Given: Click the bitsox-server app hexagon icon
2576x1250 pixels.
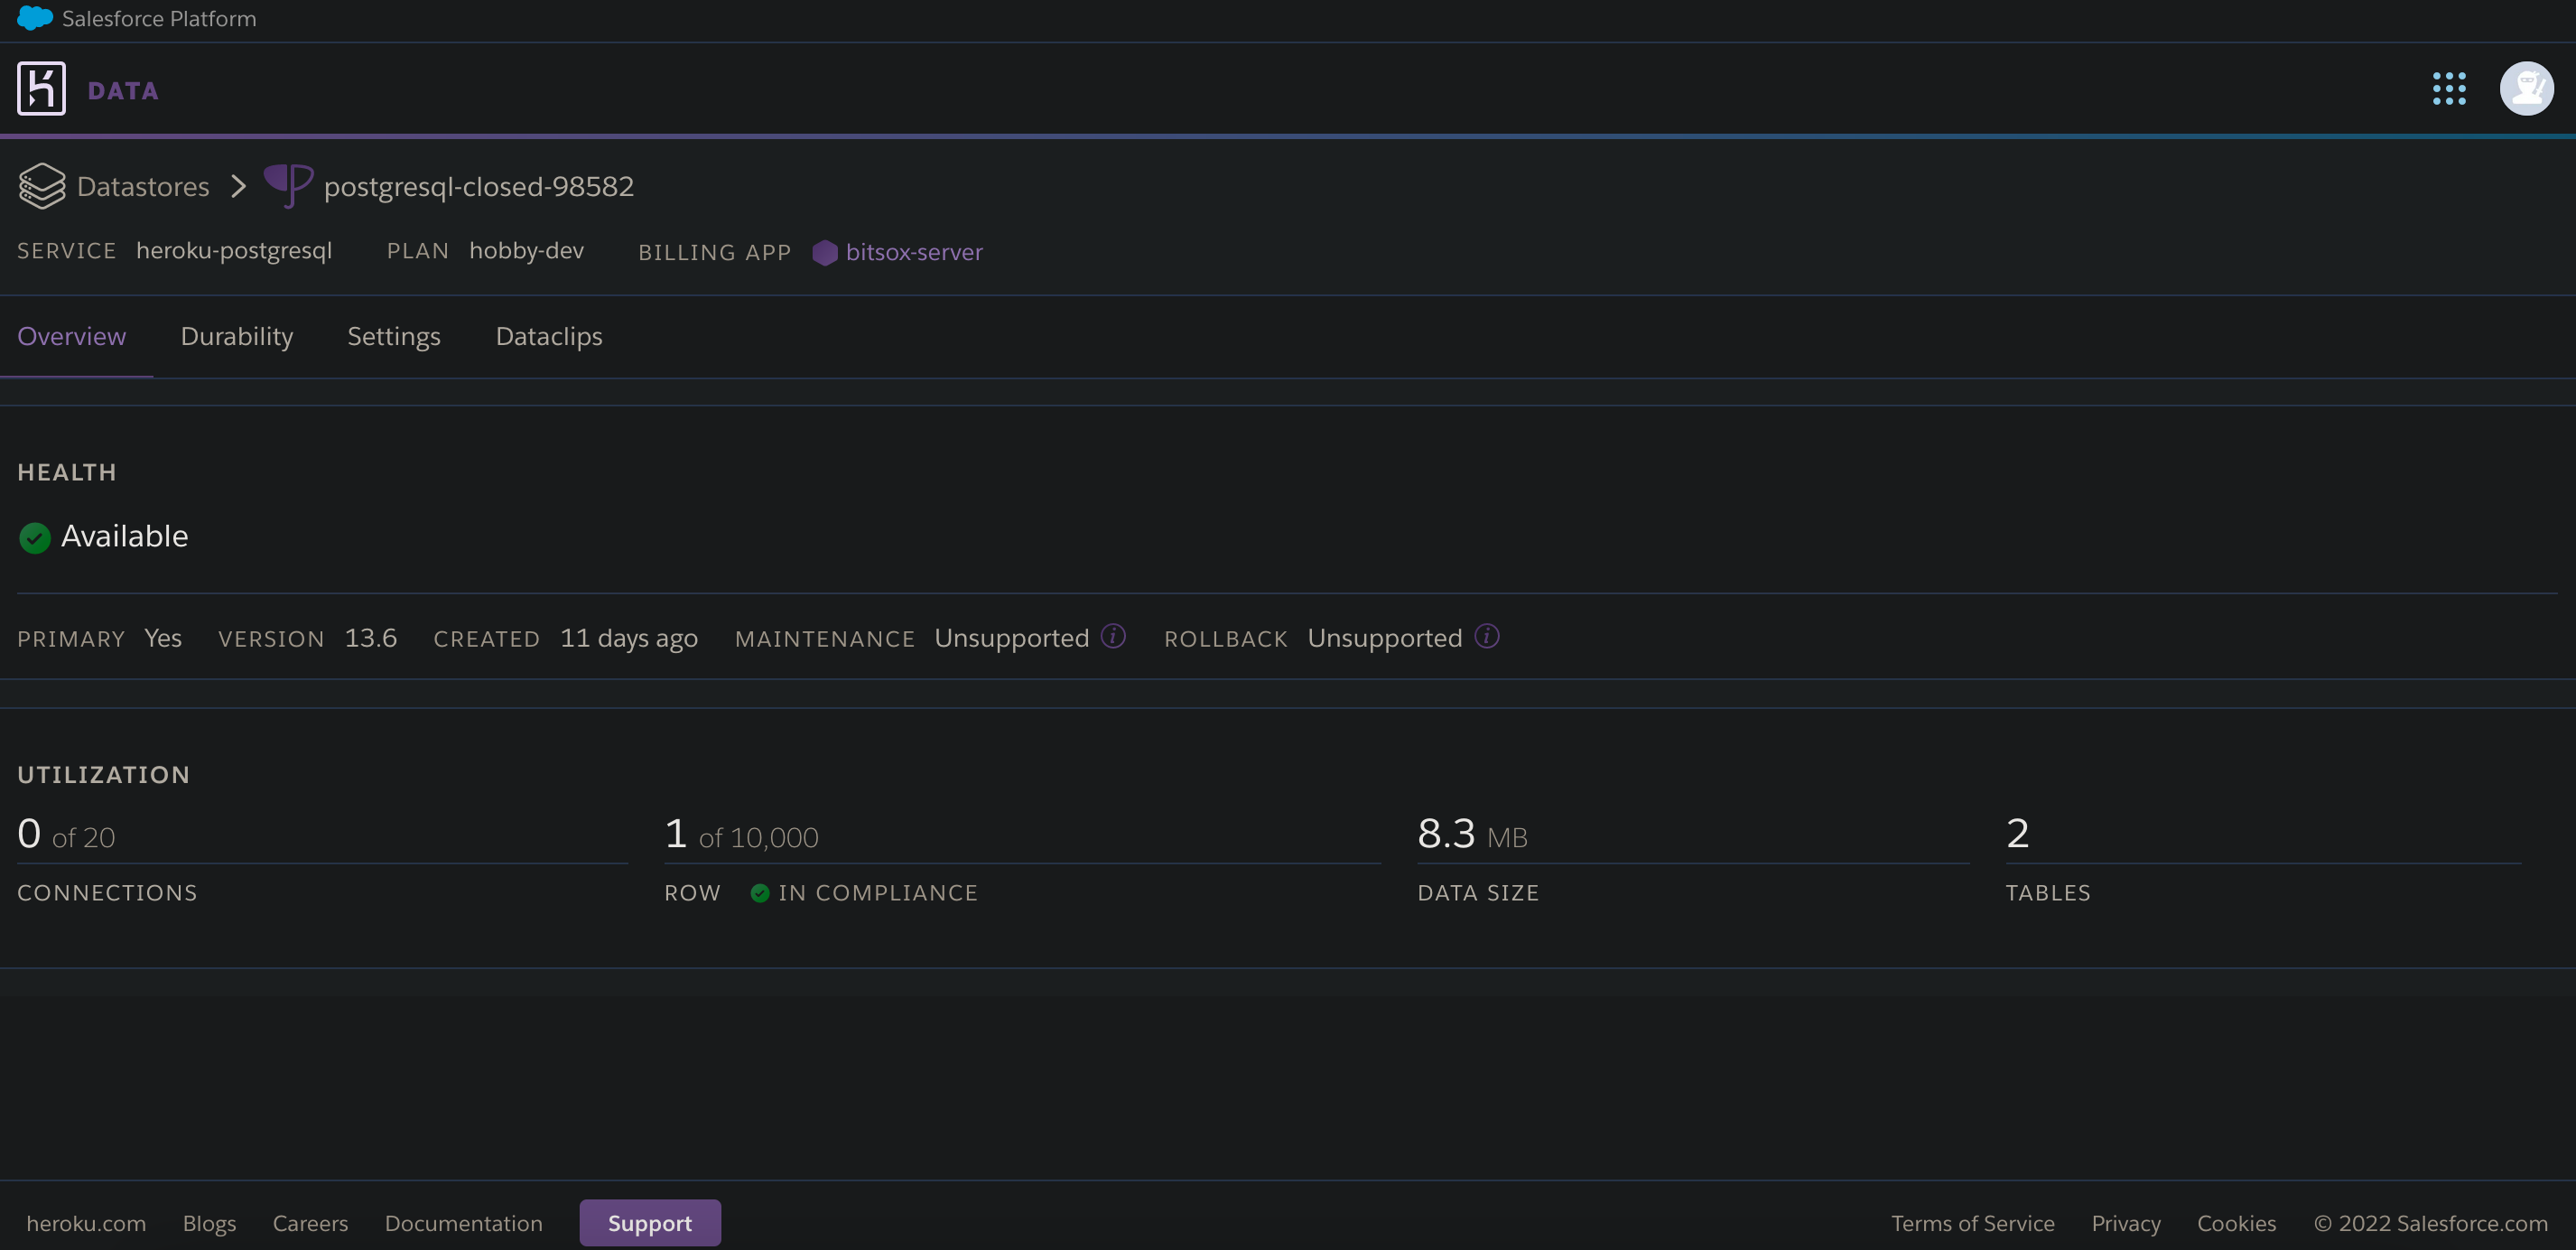Looking at the screenshot, I should point(824,253).
